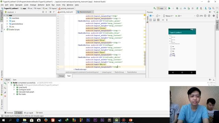
Task: Expand the manifests folder
Action: click(7, 18)
